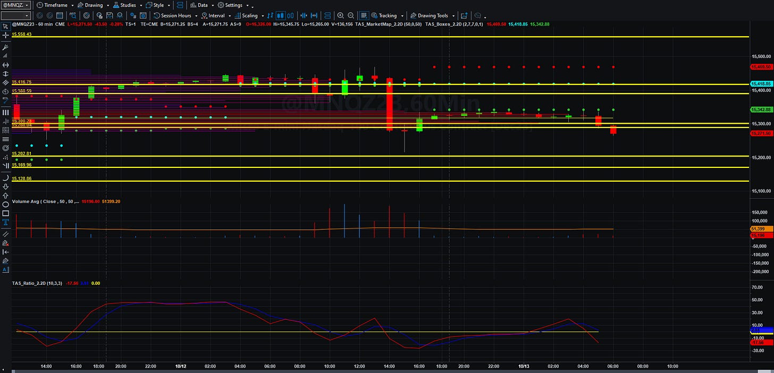Screen dimensions: 774x373
Task: Open the Studies menu
Action: [127, 5]
